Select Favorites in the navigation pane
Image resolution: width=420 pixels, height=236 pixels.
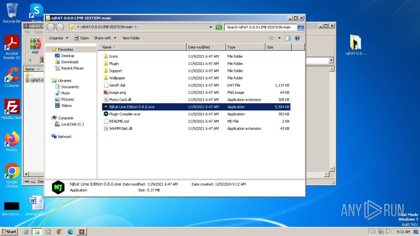[x=65, y=49]
